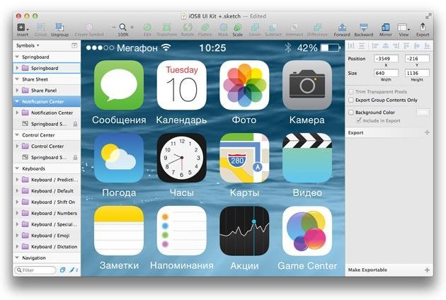Collapse the Springboard artboard section
The width and height of the screenshot is (446, 300).
tap(17, 57)
